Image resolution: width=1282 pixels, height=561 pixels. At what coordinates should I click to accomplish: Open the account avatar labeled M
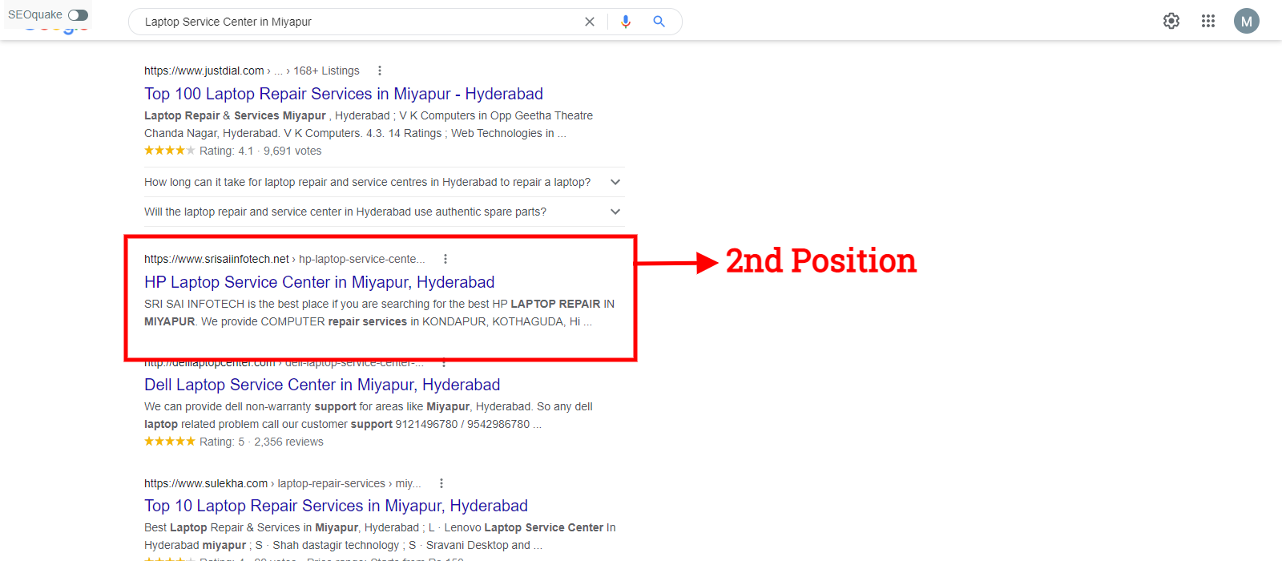coord(1247,21)
